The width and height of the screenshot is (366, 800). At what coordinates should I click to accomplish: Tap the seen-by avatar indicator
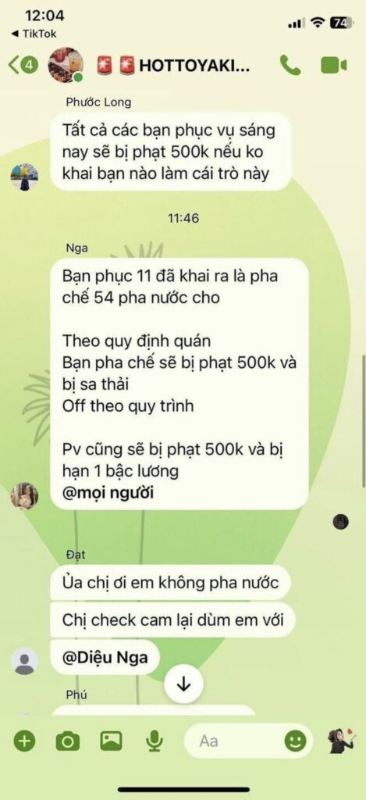[x=340, y=521]
